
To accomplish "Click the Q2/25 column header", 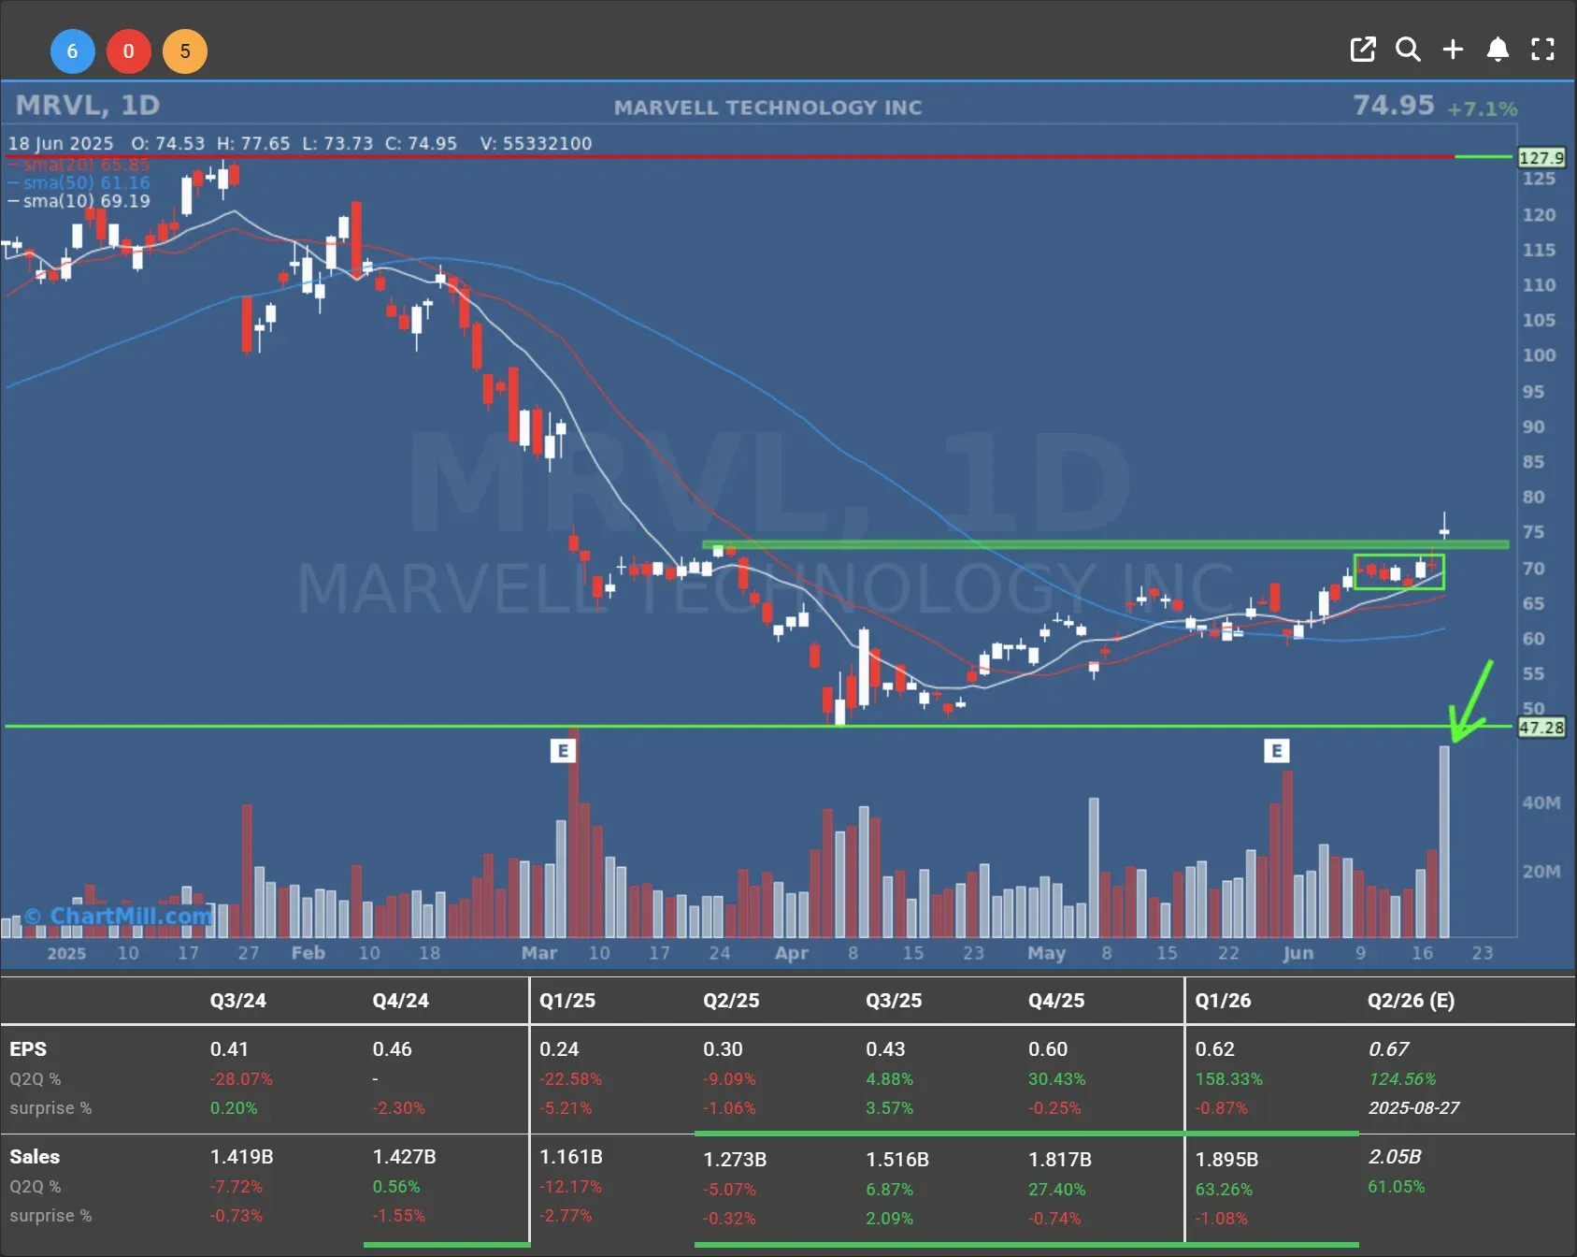I will pyautogui.click(x=731, y=1000).
